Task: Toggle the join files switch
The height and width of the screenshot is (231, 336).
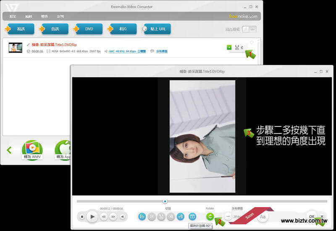Action: coord(249,29)
